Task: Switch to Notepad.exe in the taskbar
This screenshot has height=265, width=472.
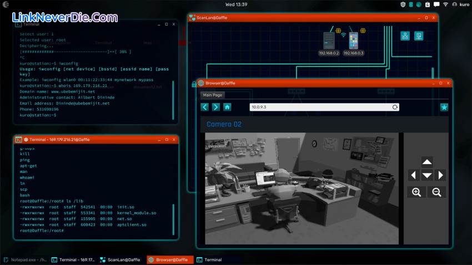Action: [26, 259]
